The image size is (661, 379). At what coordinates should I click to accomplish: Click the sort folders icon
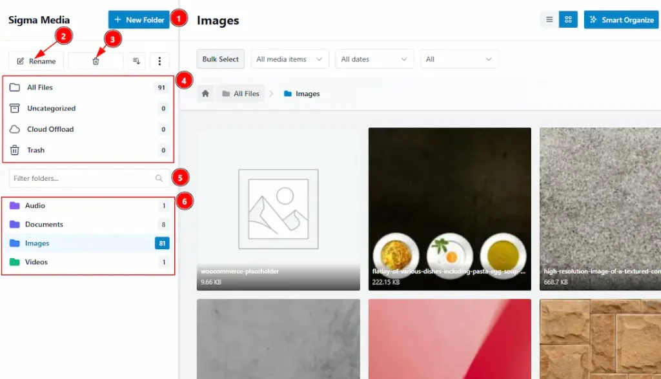click(x=136, y=61)
